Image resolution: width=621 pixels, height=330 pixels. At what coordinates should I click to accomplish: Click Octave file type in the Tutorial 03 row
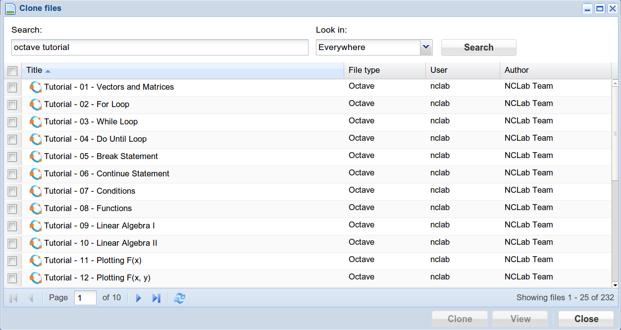(362, 121)
